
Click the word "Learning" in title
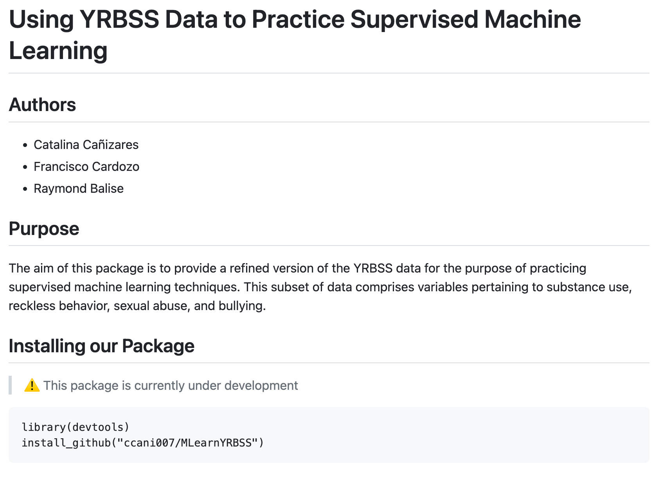point(58,51)
